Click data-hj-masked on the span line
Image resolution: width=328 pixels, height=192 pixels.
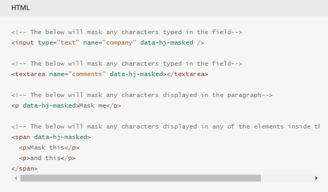tap(61, 137)
